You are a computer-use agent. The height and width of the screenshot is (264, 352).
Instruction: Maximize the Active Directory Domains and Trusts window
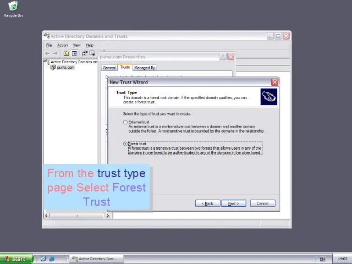(278, 36)
